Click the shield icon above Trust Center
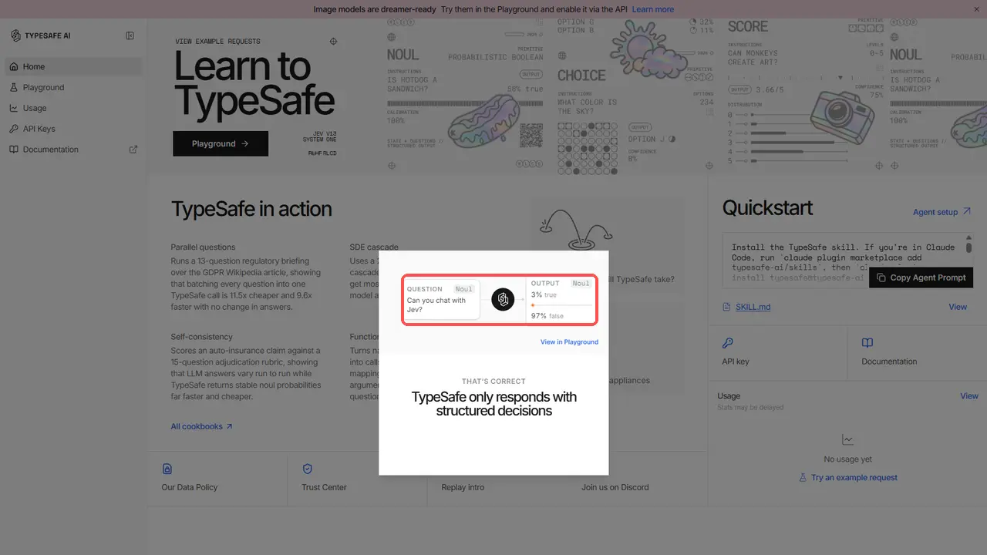 (308, 469)
